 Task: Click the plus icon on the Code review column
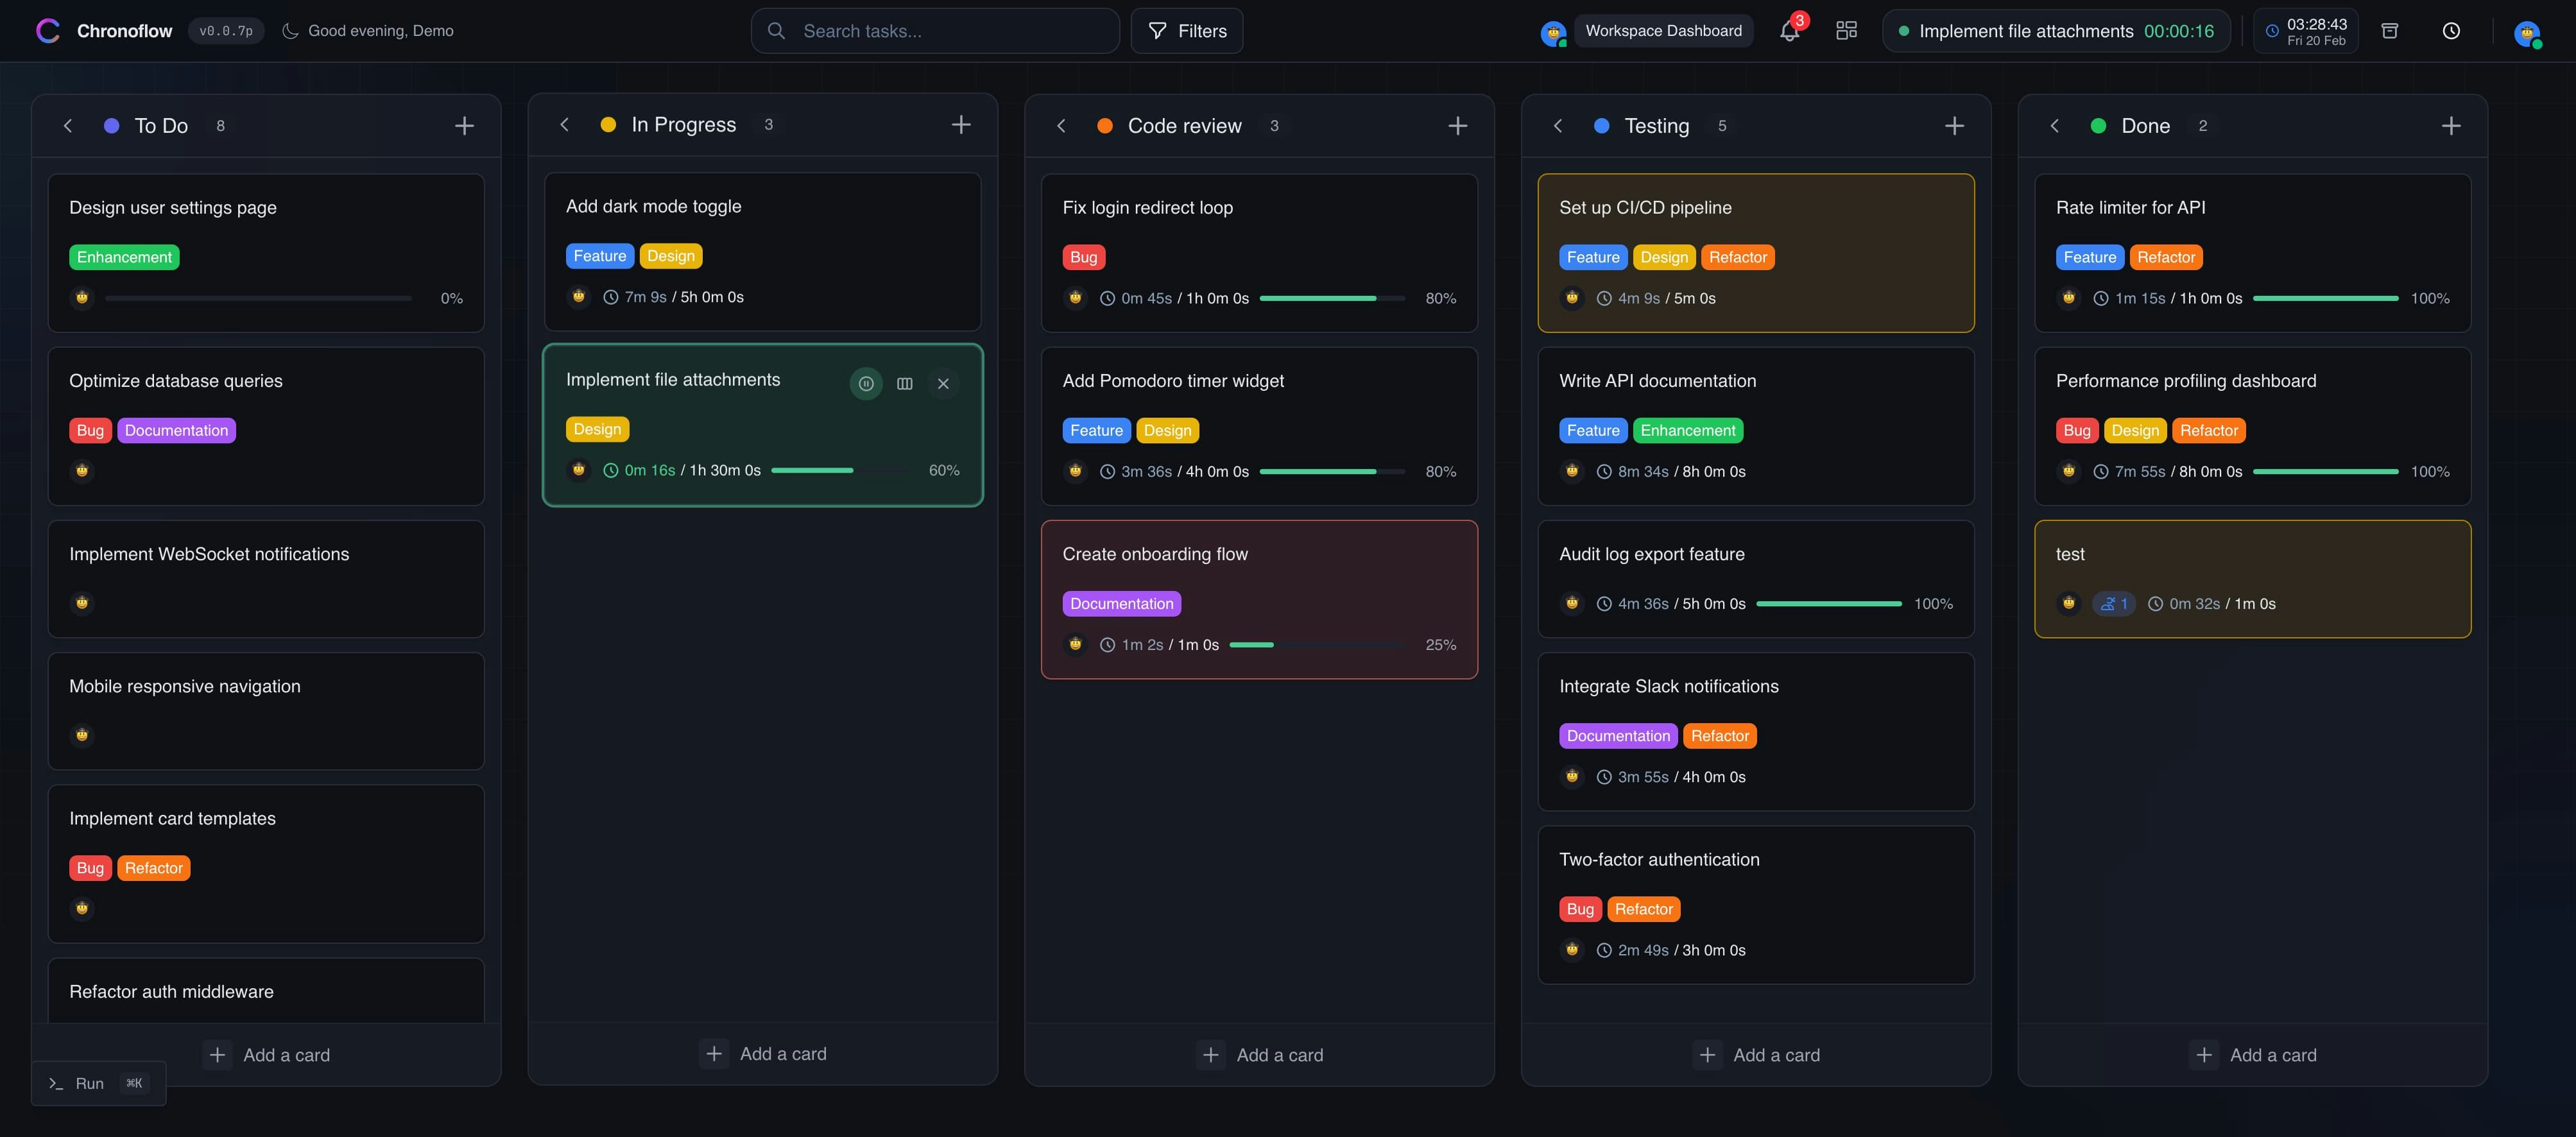(x=1458, y=125)
